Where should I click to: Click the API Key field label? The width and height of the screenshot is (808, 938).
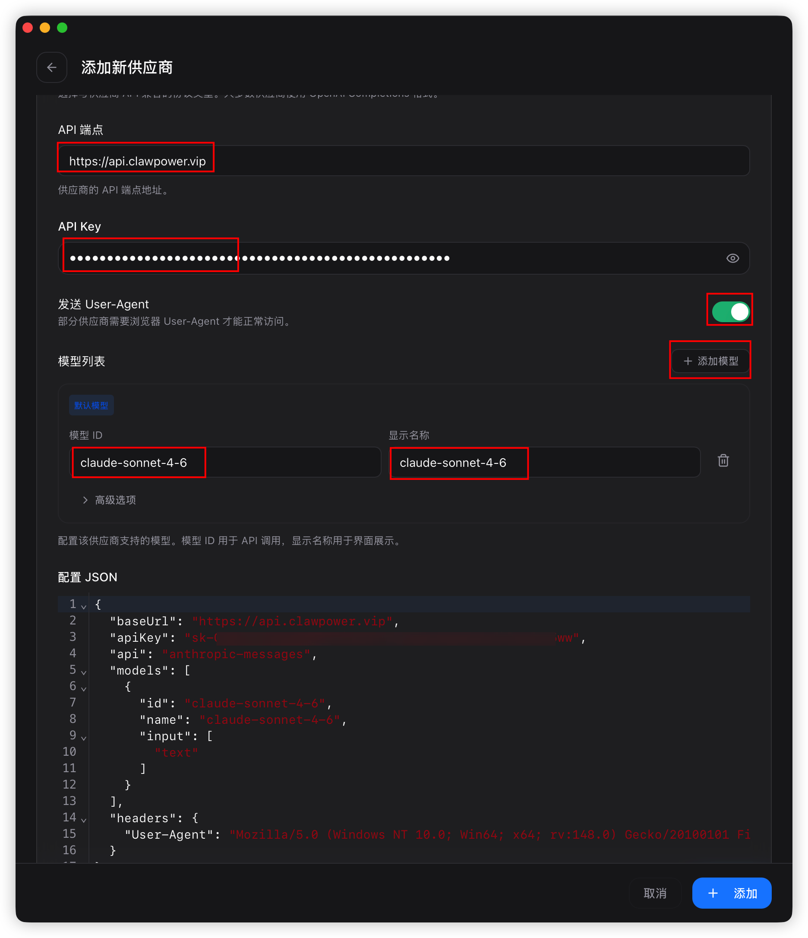tap(79, 226)
